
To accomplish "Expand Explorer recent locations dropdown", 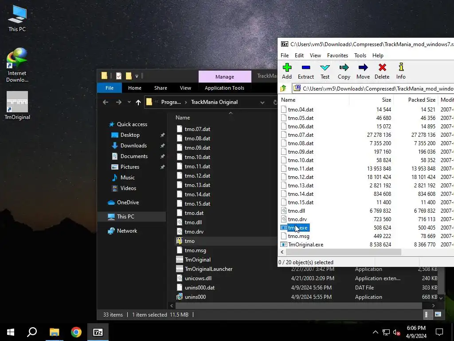I will tap(129, 102).
